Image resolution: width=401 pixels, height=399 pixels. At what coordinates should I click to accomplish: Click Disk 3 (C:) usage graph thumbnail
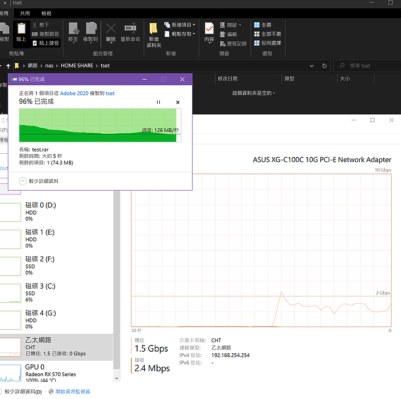pos(10,293)
